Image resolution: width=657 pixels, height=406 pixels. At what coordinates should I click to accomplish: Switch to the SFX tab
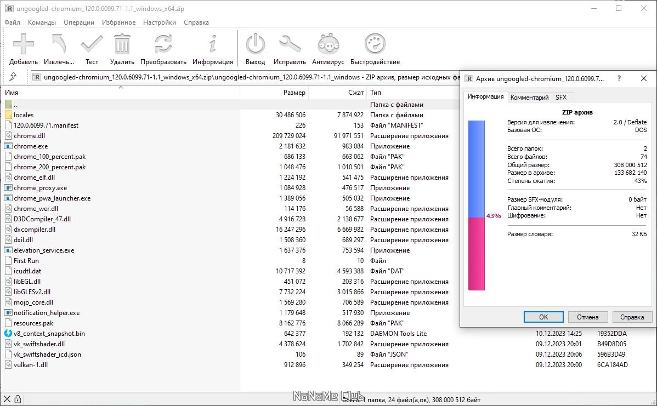click(x=561, y=98)
